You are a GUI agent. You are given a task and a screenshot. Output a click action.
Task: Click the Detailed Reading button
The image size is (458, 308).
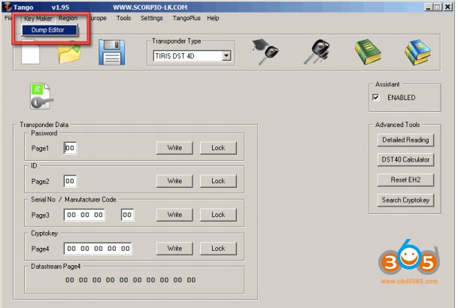click(x=405, y=140)
